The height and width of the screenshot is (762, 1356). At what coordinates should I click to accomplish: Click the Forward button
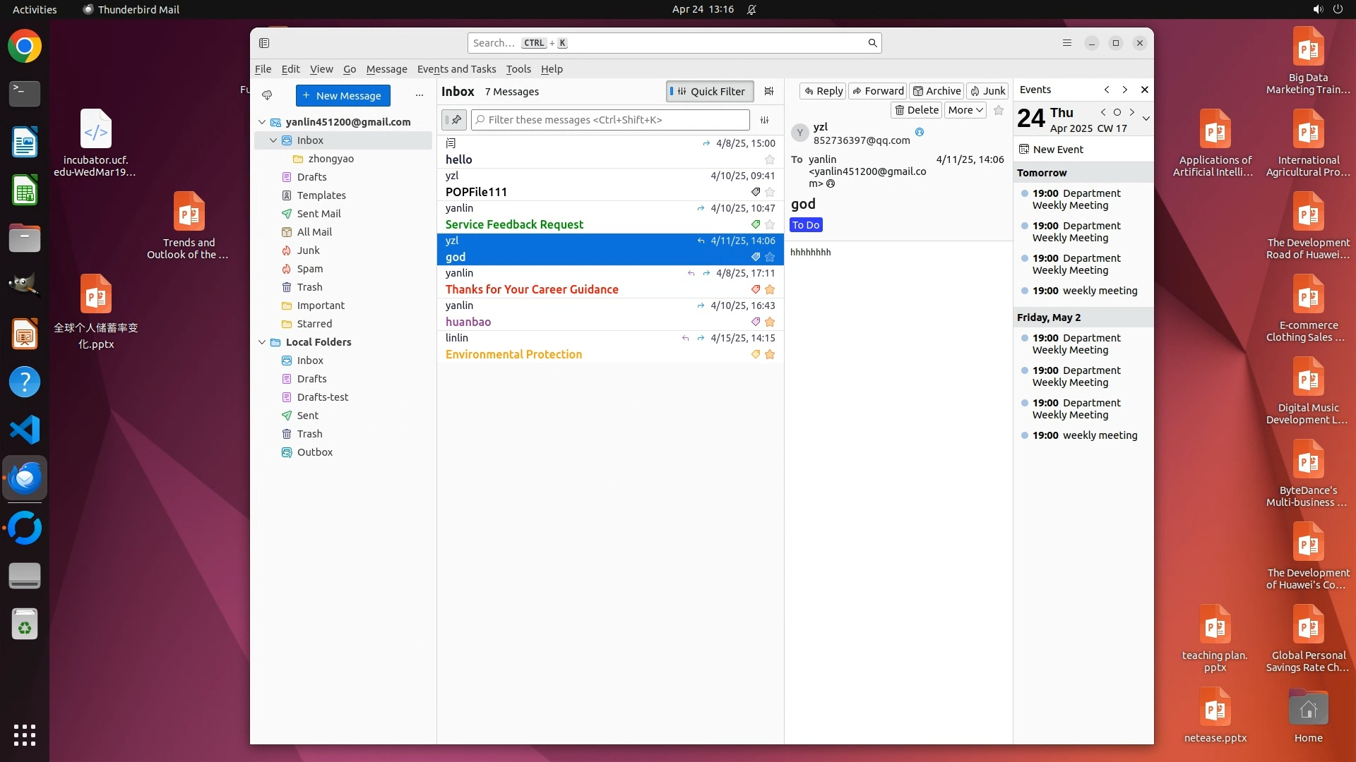click(877, 91)
